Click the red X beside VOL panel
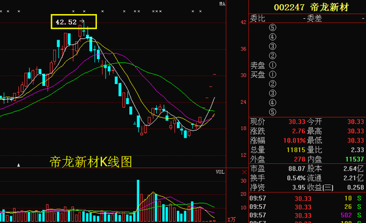Viewport: 366px width, 223px height. (x=244, y=172)
